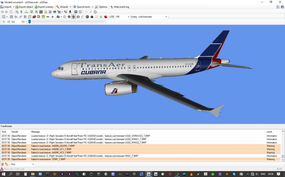285x177 pixels.
Task: Click Hide event log
Action: (x=120, y=7)
